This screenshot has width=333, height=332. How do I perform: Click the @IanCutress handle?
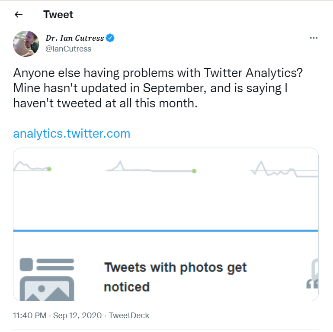pos(68,49)
